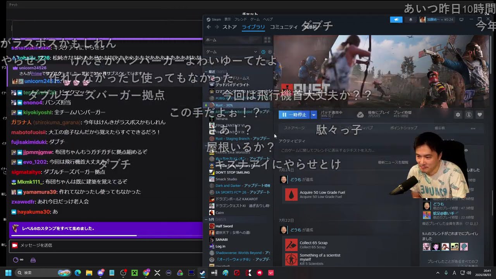This screenshot has height=279, width=496.
Task: Select Shadowverse: Worlds Beyond in library
Action: coord(239,253)
